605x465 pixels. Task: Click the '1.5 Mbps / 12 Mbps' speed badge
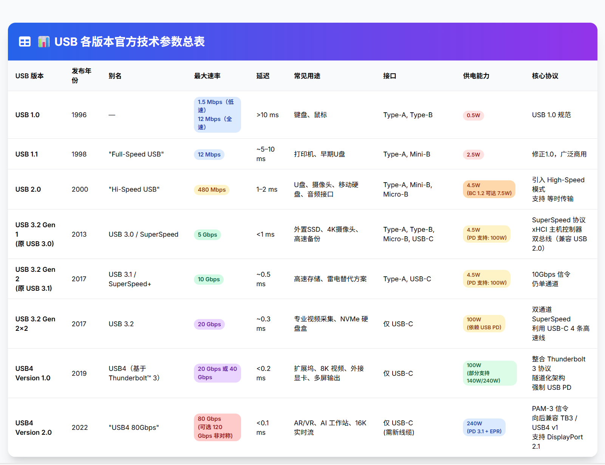[x=217, y=115]
